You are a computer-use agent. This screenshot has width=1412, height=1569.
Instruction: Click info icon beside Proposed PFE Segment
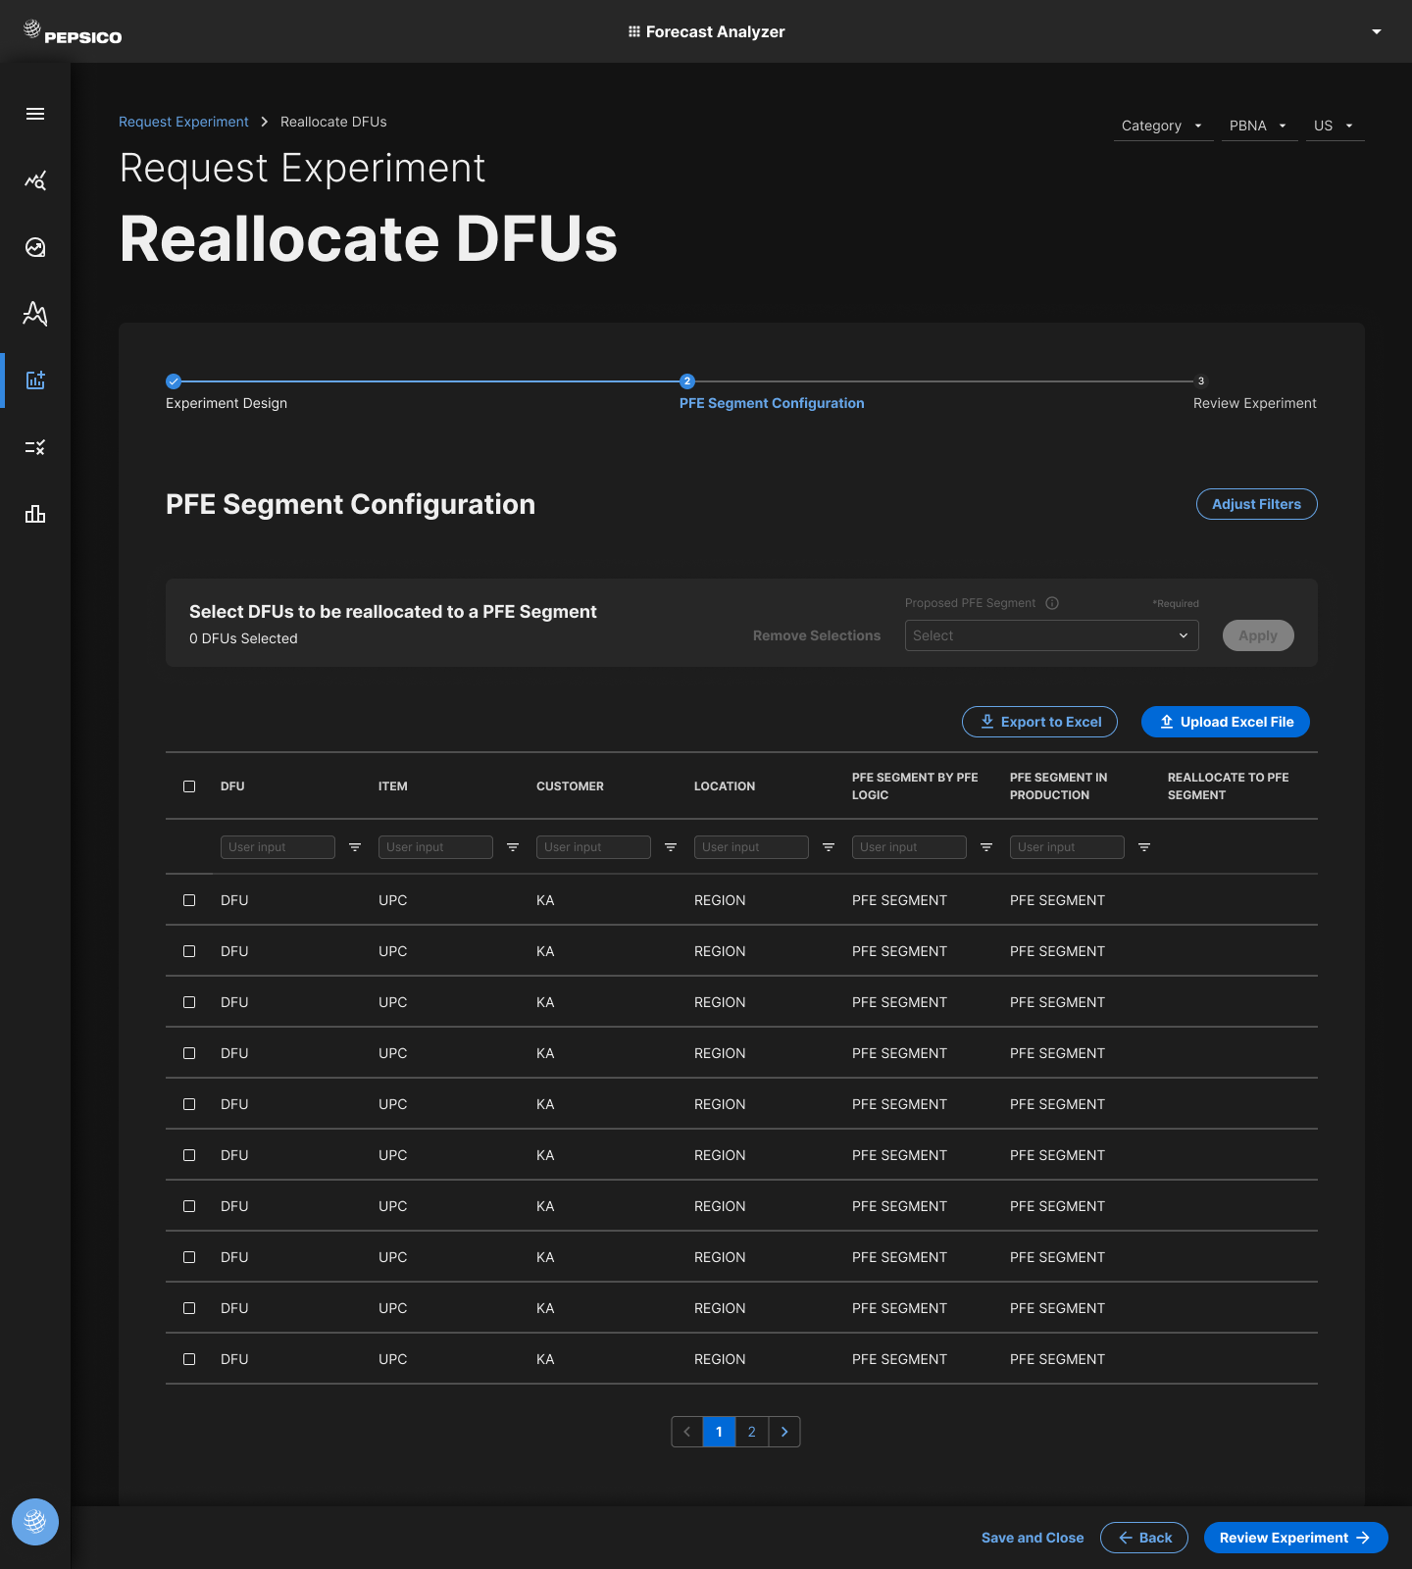(1052, 603)
